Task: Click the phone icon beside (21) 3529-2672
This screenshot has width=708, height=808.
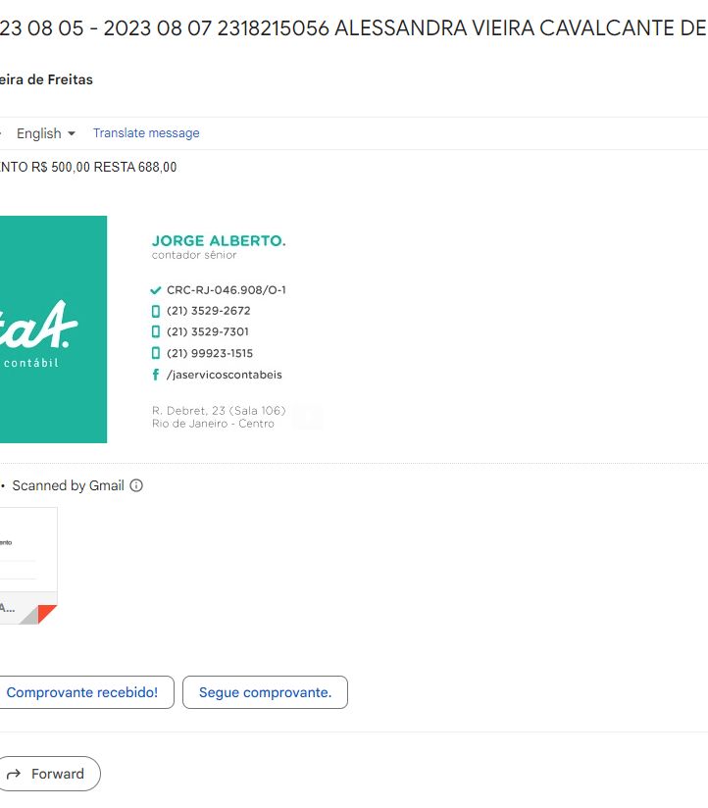Action: (x=156, y=311)
